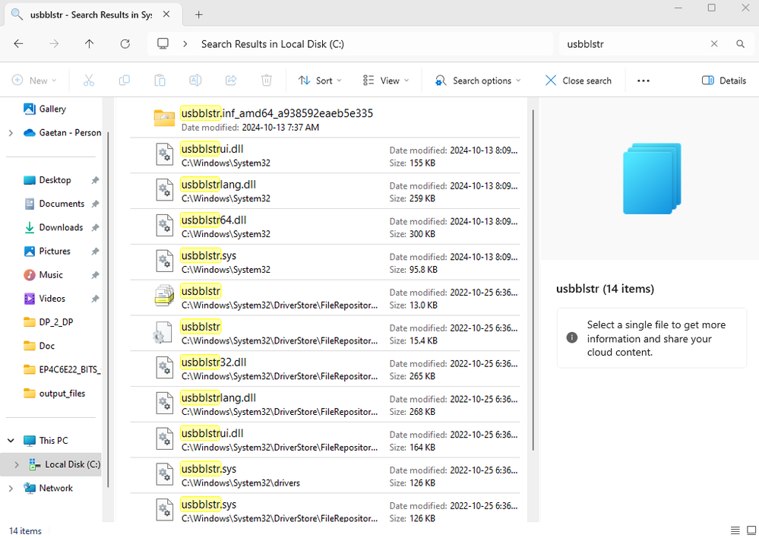Click the Close search button
The height and width of the screenshot is (538, 759).
(578, 81)
